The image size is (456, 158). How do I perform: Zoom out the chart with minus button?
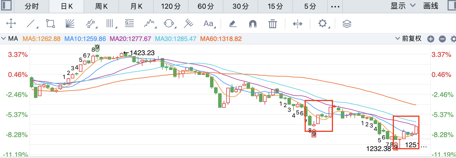(442, 39)
